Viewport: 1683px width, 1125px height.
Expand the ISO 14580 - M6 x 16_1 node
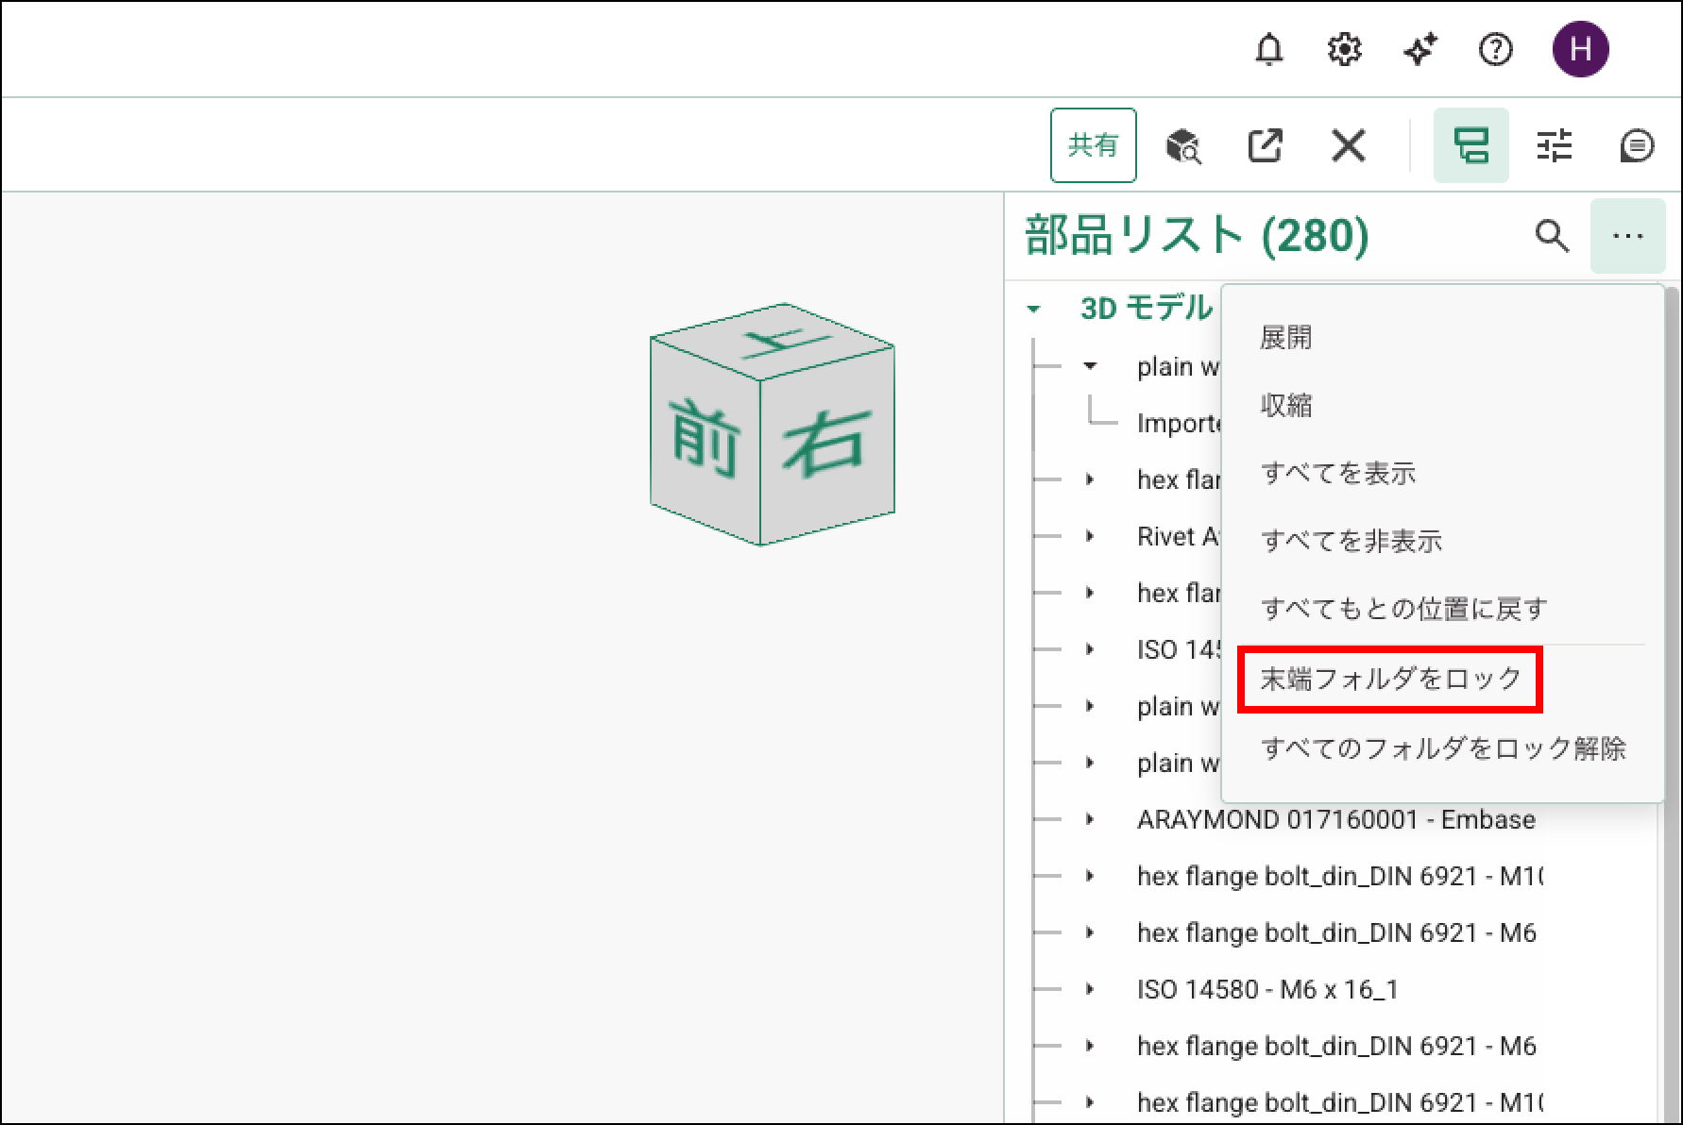click(x=1090, y=989)
